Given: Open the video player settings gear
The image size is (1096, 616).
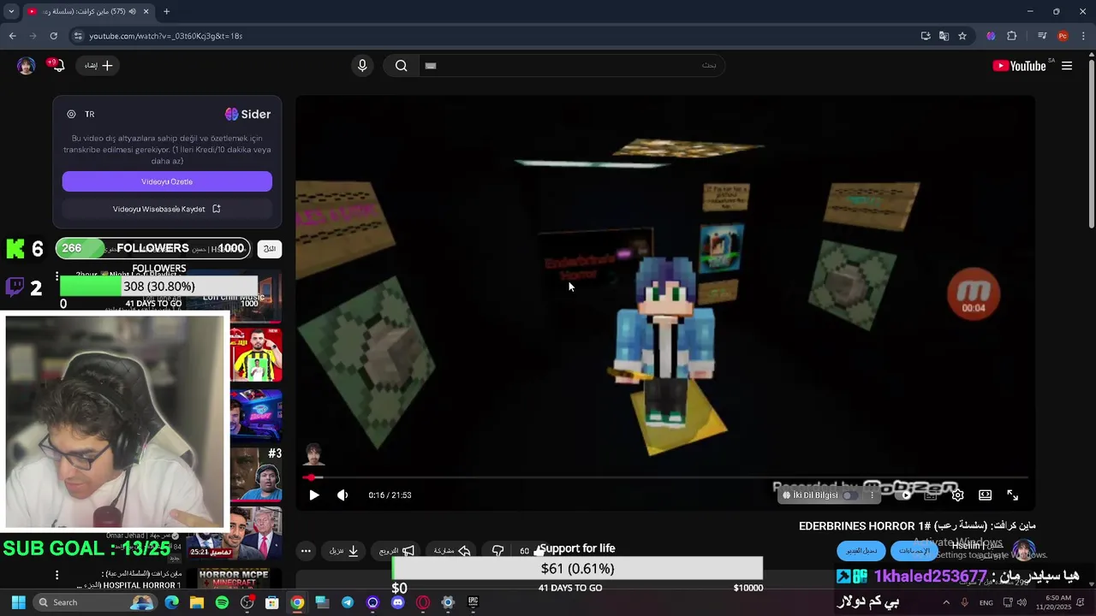Looking at the screenshot, I should (x=958, y=495).
